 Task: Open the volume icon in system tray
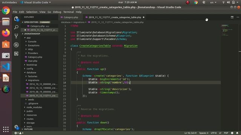229,2
